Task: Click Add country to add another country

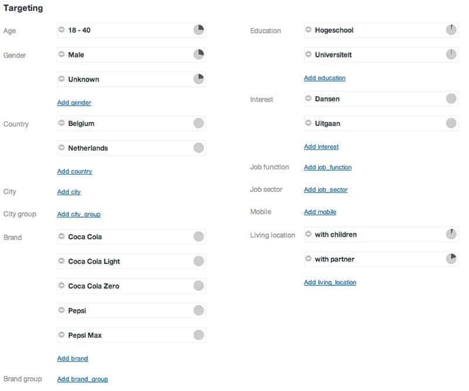Action: click(x=74, y=171)
